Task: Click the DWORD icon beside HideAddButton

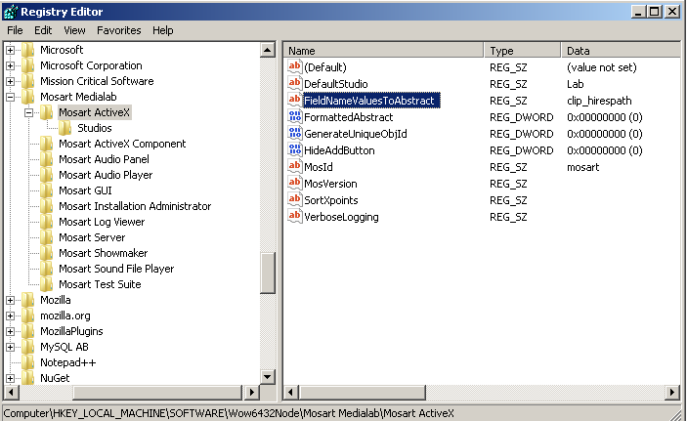Action: point(294,150)
